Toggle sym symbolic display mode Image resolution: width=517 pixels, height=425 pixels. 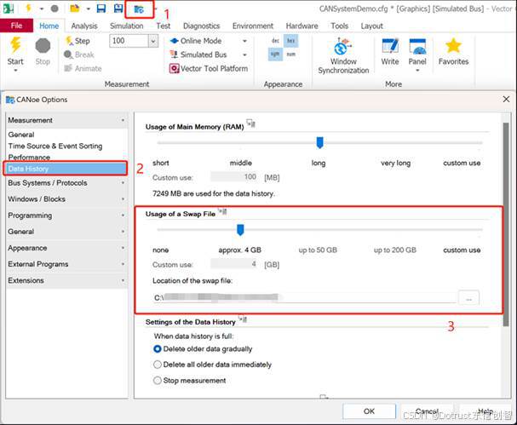(275, 55)
